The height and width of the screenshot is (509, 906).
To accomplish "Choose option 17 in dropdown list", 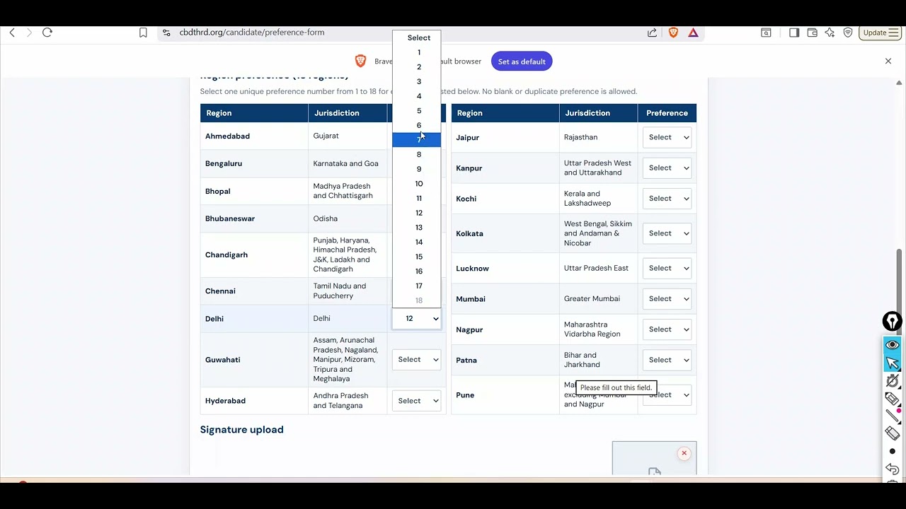I will [x=418, y=286].
